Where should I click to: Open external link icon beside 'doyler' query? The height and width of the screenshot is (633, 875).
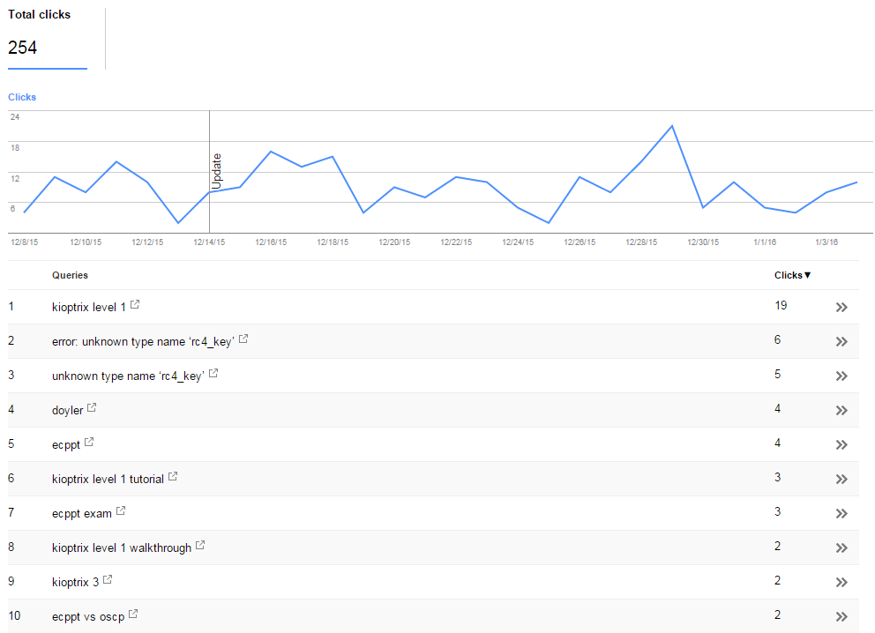(x=92, y=407)
